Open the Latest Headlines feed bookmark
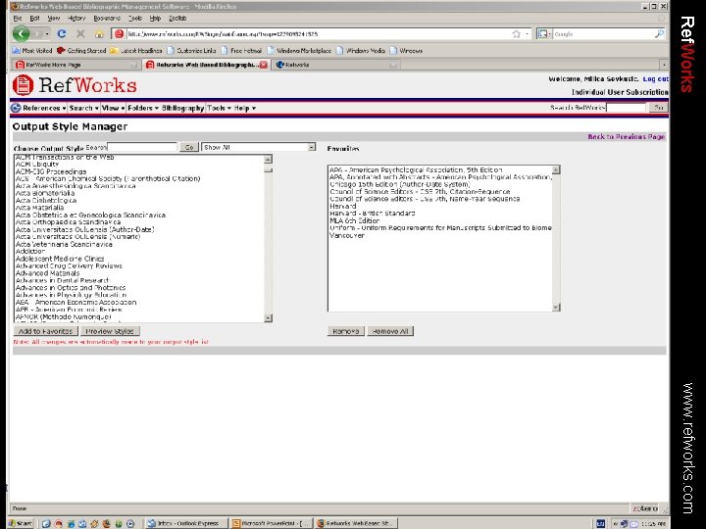This screenshot has width=706, height=529. click(x=136, y=50)
